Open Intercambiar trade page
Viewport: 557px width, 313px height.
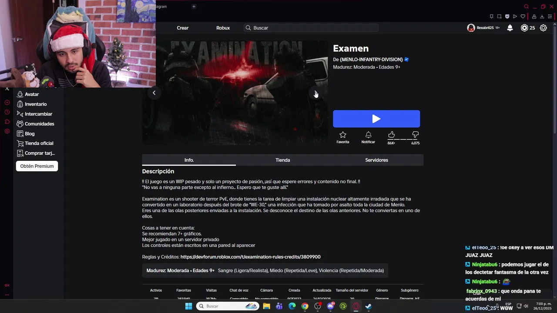pos(34,114)
